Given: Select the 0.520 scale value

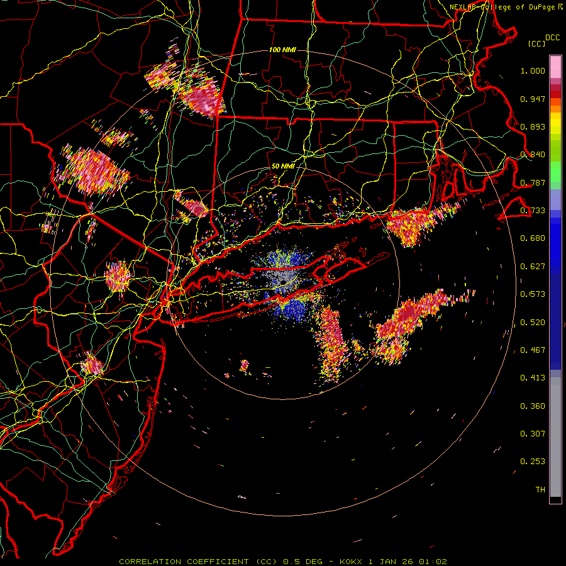Looking at the screenshot, I should click(533, 323).
